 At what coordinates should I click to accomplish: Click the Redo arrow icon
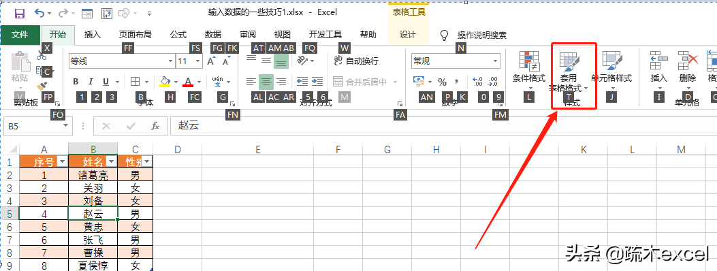pos(63,14)
